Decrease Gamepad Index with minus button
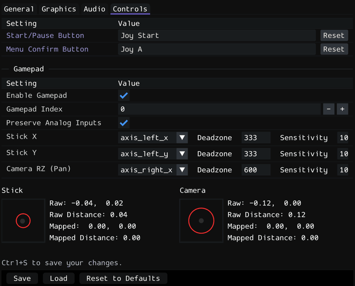This screenshot has height=286, width=355. coord(329,109)
